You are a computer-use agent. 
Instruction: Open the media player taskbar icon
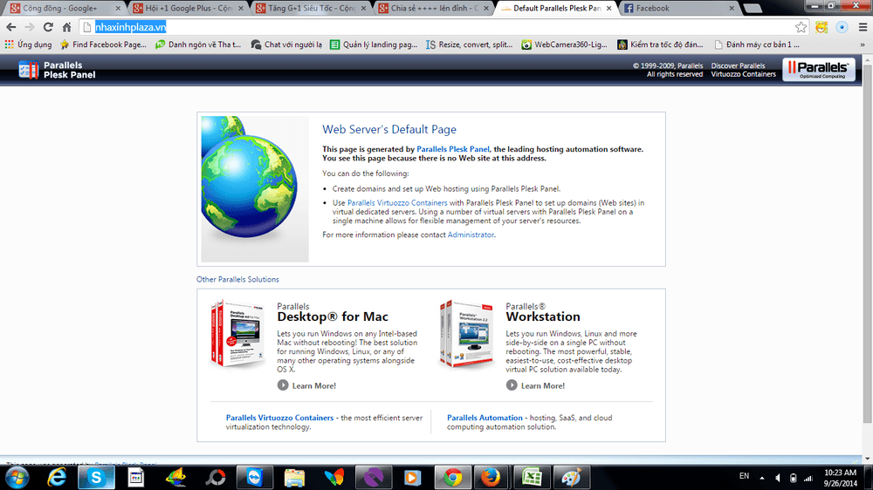point(413,478)
